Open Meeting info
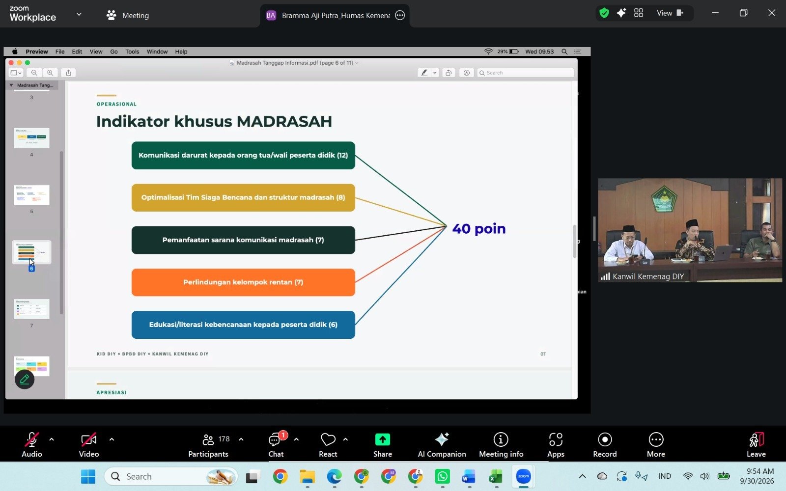The height and width of the screenshot is (491, 786). click(x=501, y=445)
